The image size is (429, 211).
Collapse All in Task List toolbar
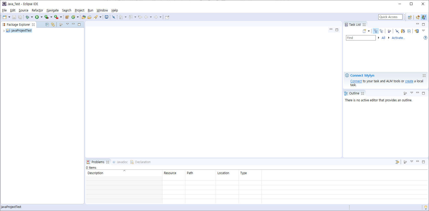coord(409,31)
